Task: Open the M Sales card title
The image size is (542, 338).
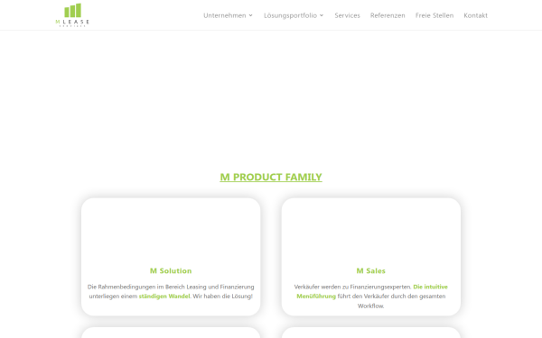Action: pos(371,270)
